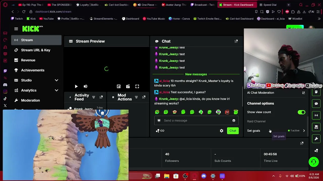Open TikTok in Opera sidebar
This screenshot has width=323, height=181.
click(5, 99)
